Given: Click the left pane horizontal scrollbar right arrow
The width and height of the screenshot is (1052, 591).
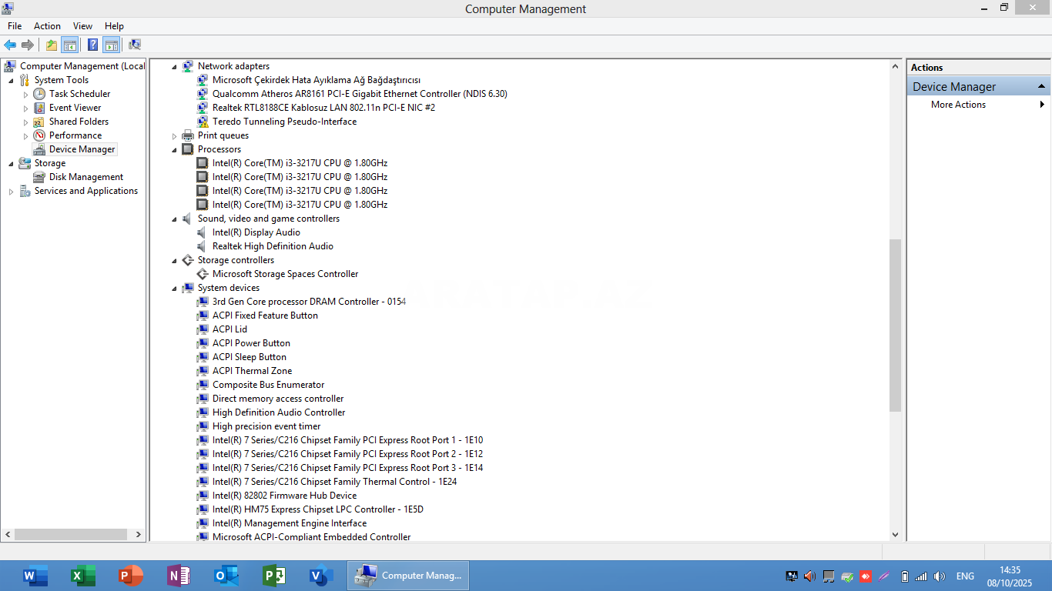Looking at the screenshot, I should [x=139, y=534].
